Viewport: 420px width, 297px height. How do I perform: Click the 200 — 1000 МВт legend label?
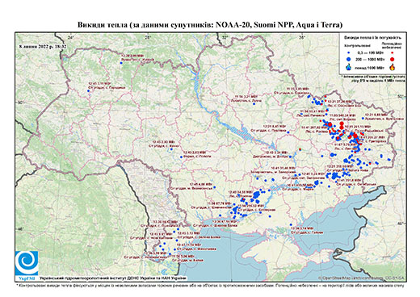[x=370, y=59]
